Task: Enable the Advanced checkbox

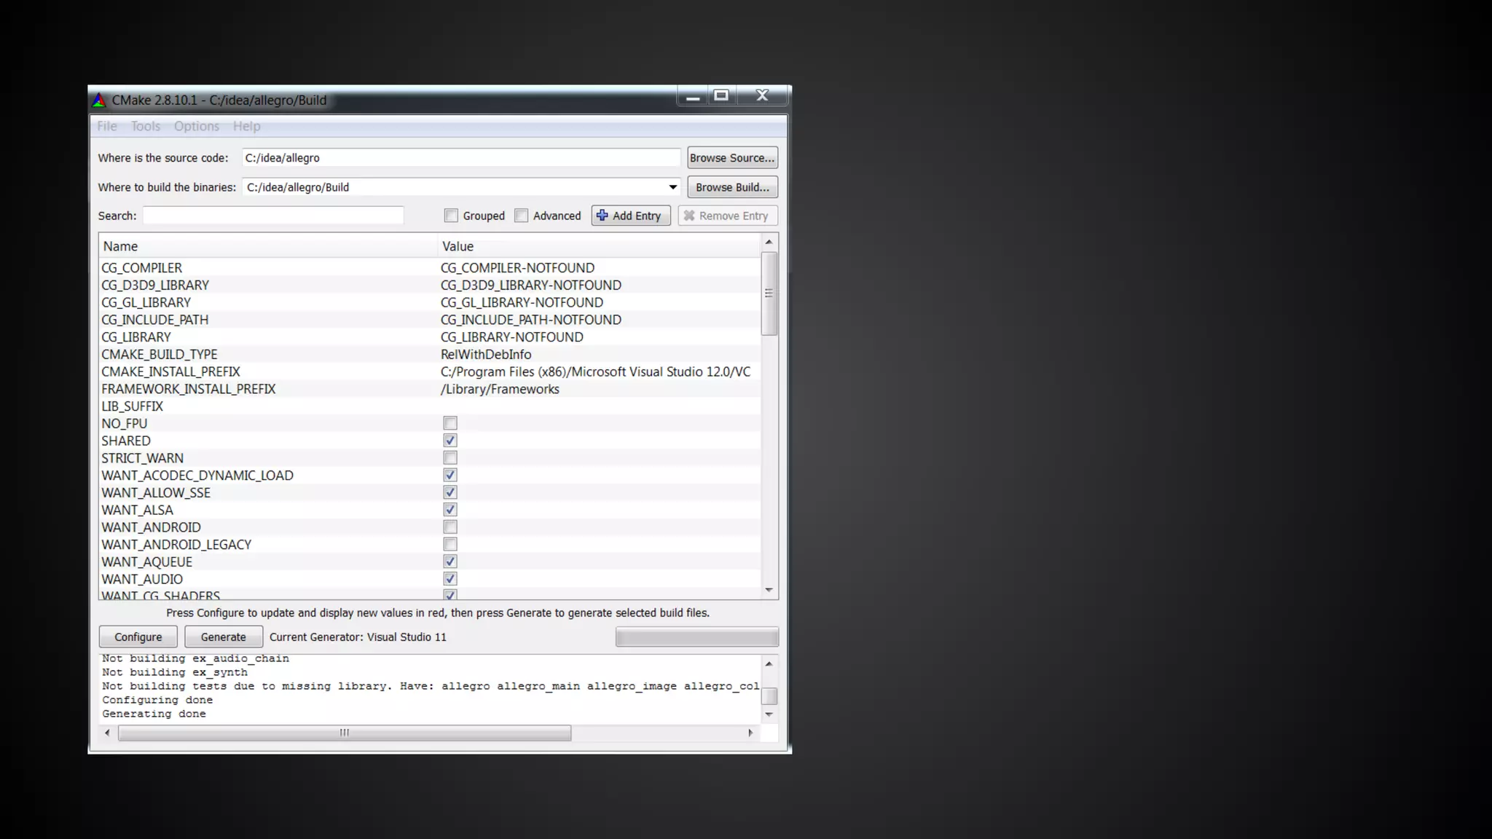Action: pos(521,216)
